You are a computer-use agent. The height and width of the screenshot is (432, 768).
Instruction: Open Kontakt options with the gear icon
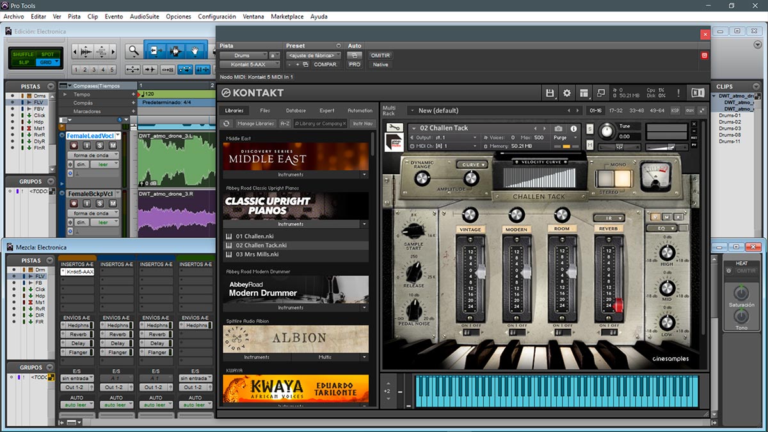click(566, 93)
